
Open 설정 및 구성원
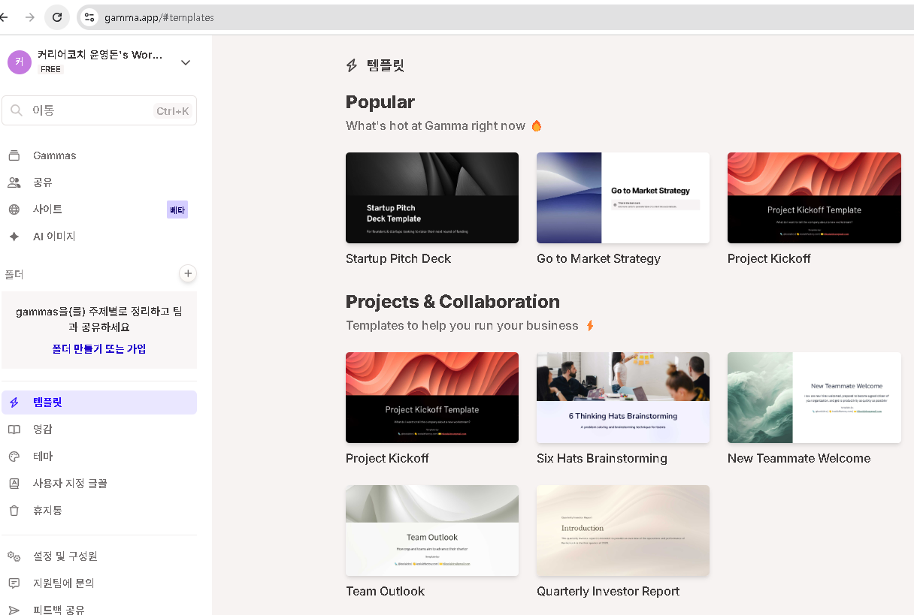[98, 556]
